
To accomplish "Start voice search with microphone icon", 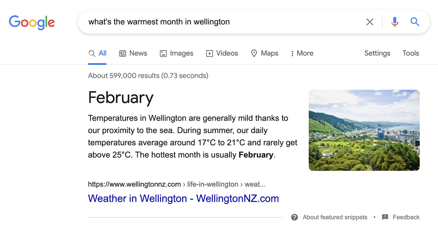I will (x=395, y=22).
